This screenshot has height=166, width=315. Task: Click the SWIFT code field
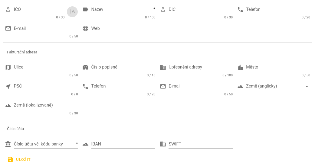point(200,144)
